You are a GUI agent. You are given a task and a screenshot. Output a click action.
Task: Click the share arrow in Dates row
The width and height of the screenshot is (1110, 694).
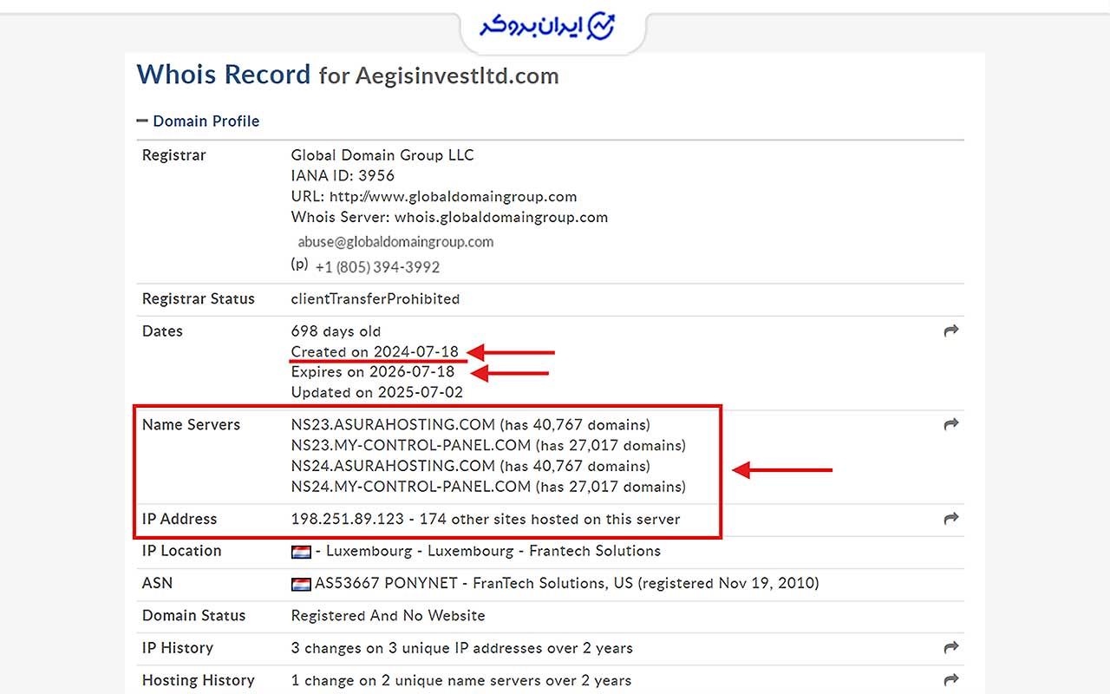pos(951,331)
